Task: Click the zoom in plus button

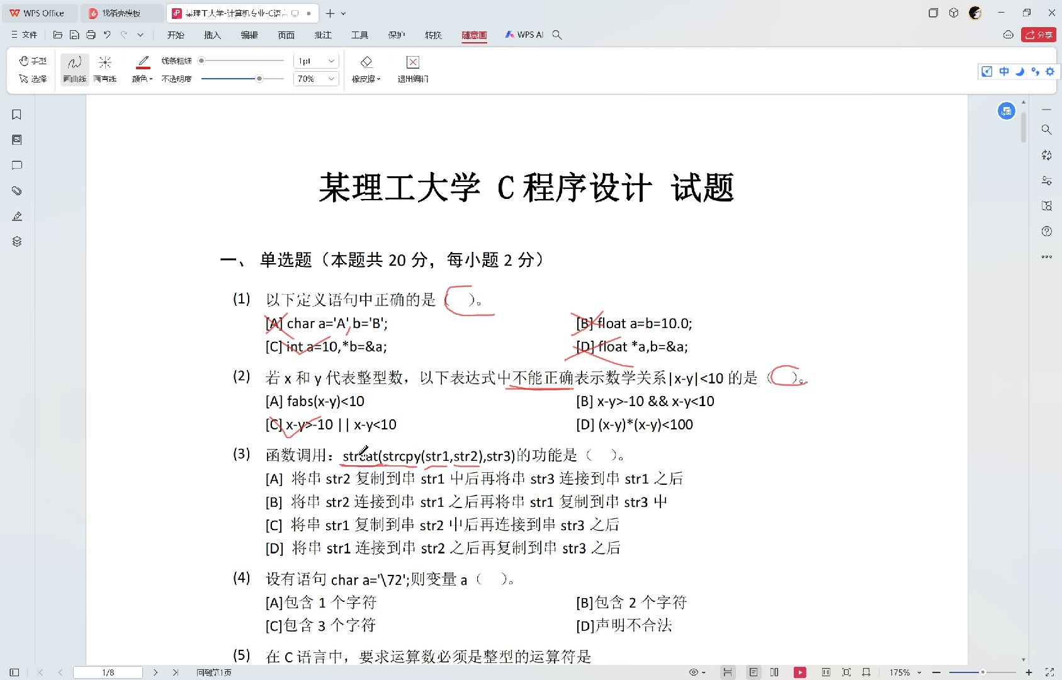Action: (x=1029, y=672)
